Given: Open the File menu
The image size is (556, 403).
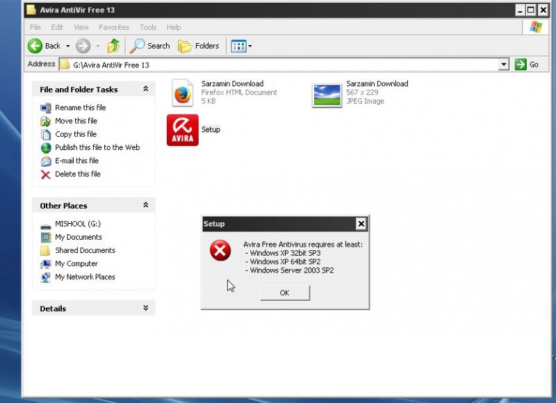Looking at the screenshot, I should 35,27.
